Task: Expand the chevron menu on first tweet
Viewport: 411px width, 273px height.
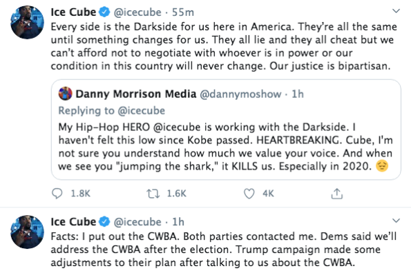Action: tap(396, 11)
